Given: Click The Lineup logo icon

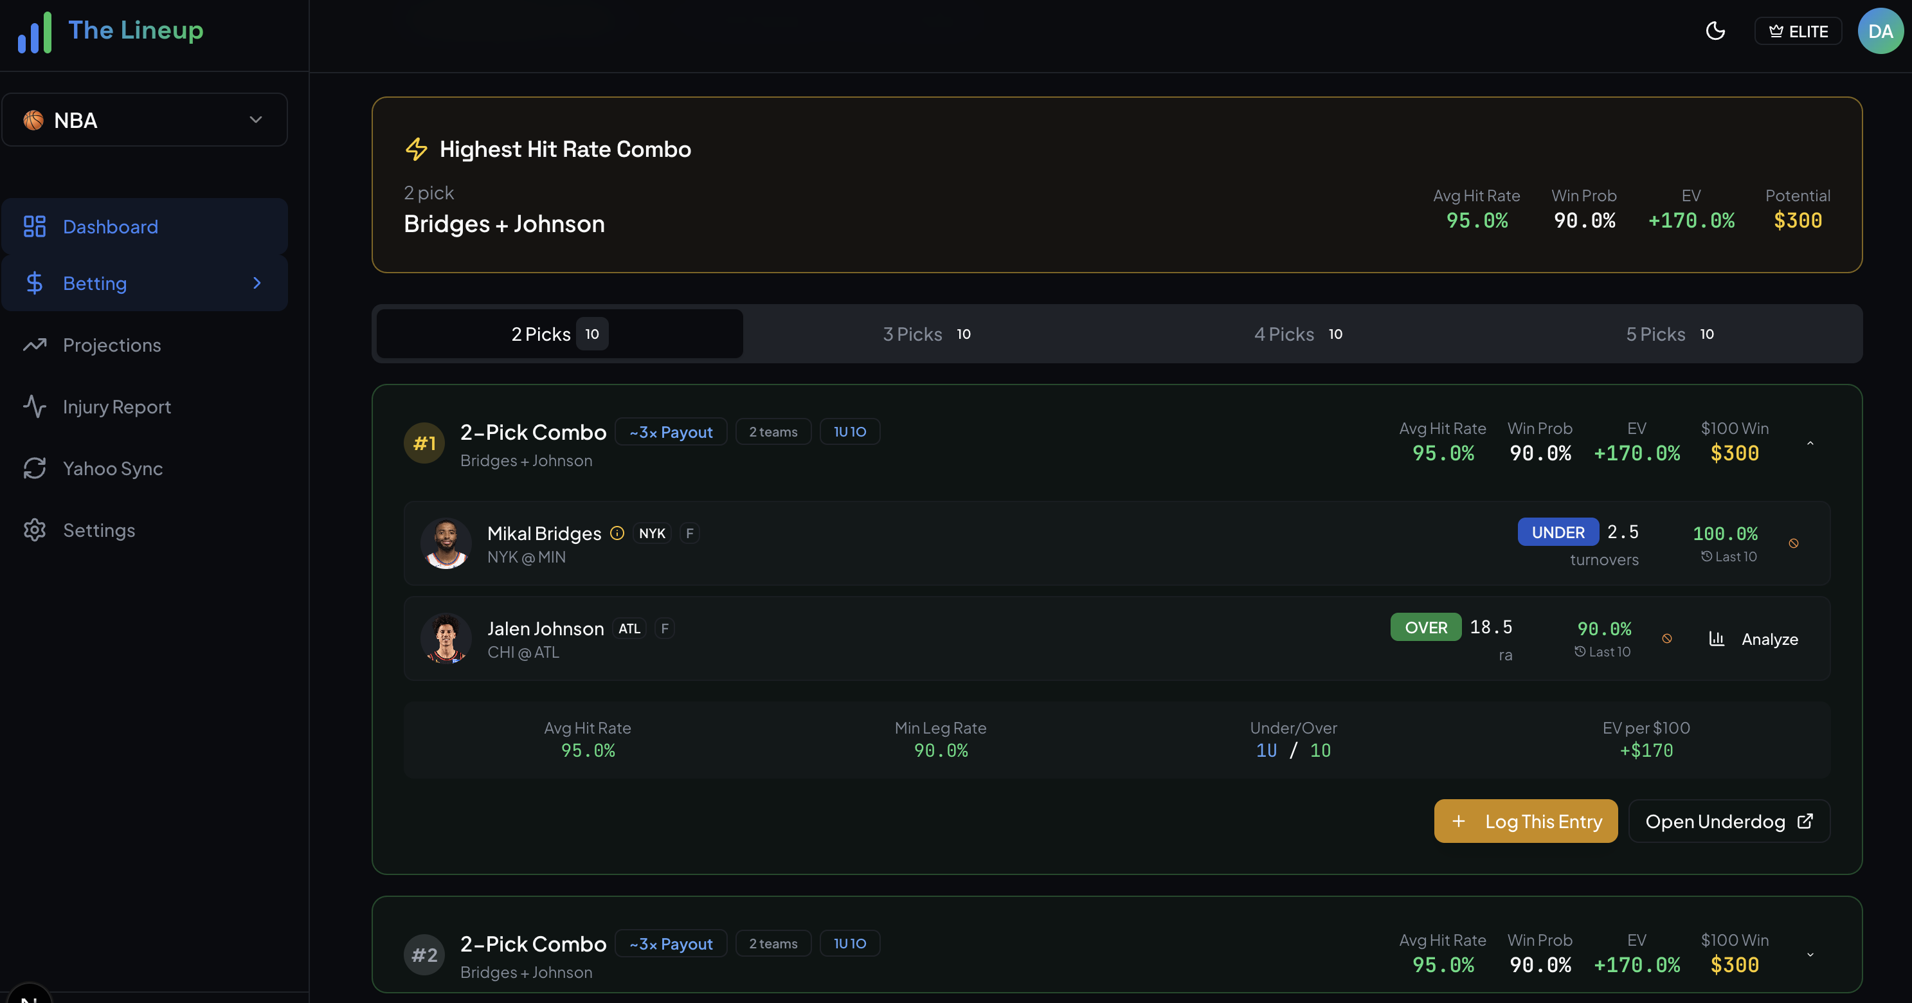Looking at the screenshot, I should 35,31.
